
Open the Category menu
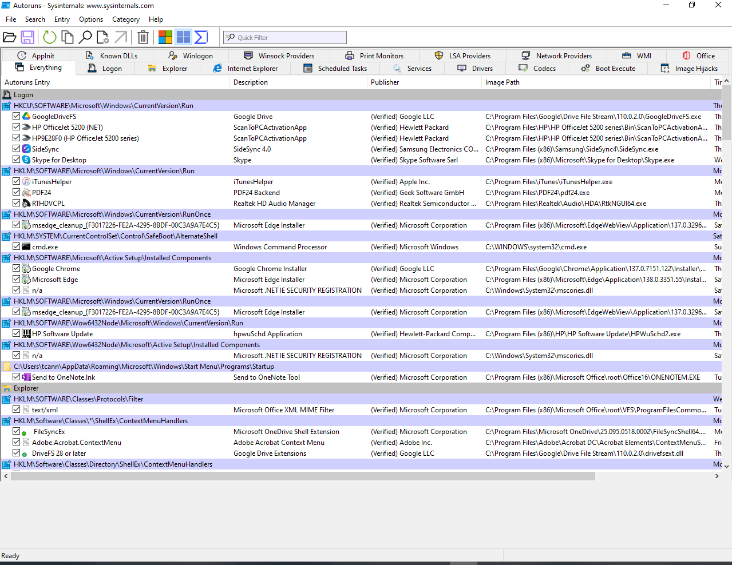click(x=126, y=19)
